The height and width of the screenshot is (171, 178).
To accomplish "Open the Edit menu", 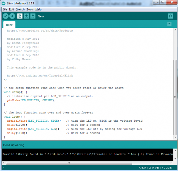I will tap(11, 9).
